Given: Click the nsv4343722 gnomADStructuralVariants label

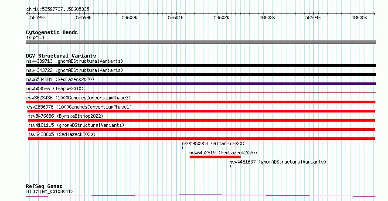Looking at the screenshot, I should coord(75,70).
